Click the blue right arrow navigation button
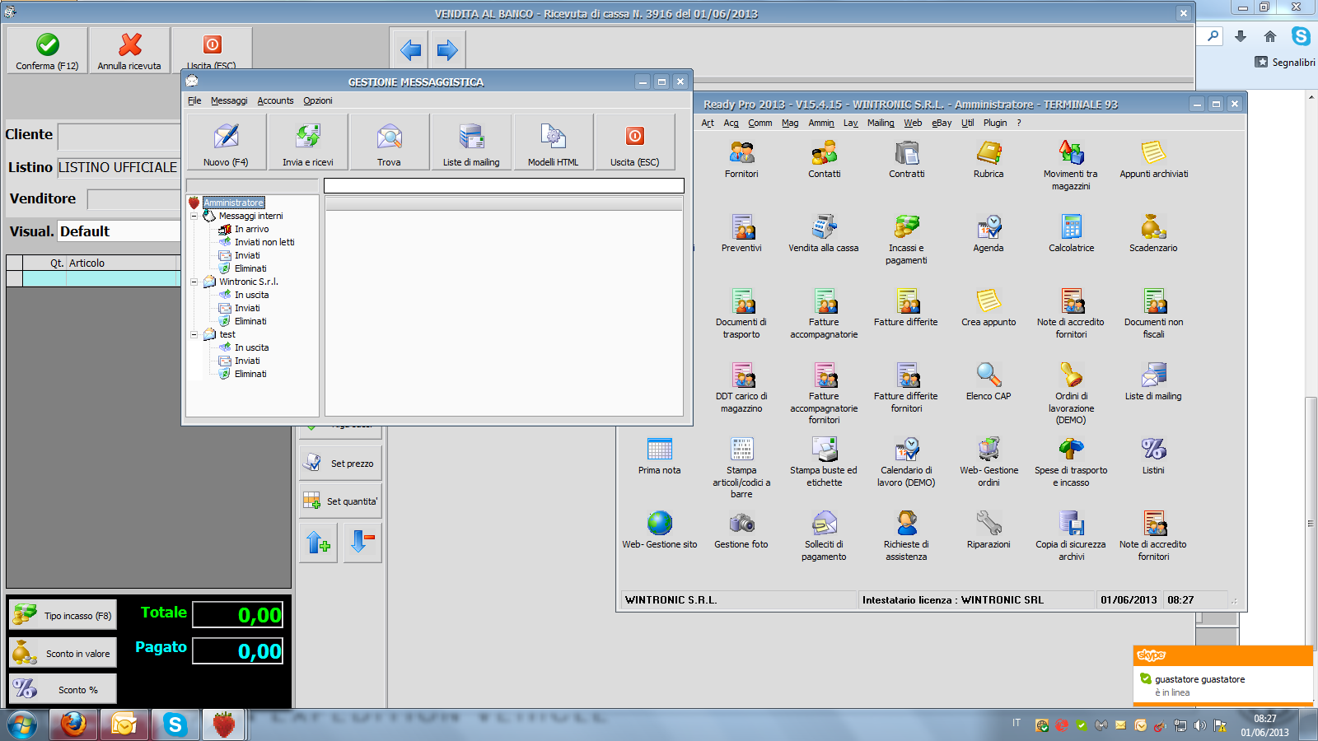The image size is (1318, 741). tap(447, 50)
